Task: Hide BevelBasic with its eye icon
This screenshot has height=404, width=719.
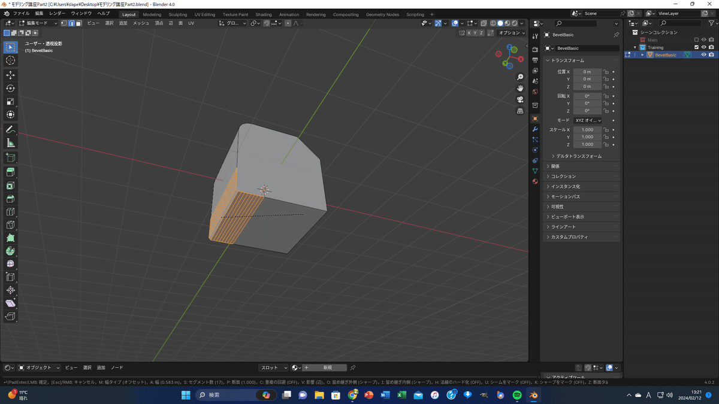Action: pyautogui.click(x=703, y=55)
